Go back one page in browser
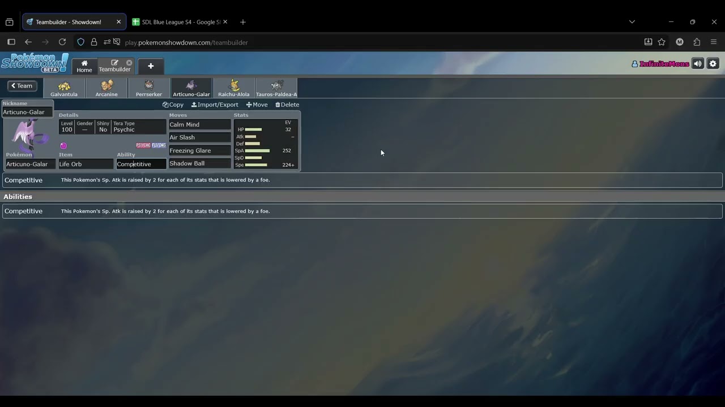 pyautogui.click(x=28, y=42)
